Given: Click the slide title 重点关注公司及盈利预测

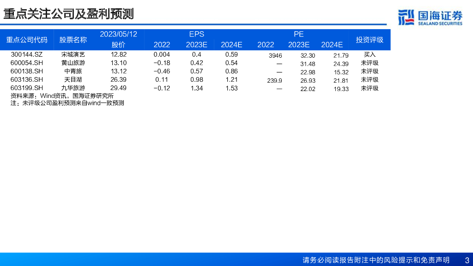Looking at the screenshot, I should [x=68, y=14].
